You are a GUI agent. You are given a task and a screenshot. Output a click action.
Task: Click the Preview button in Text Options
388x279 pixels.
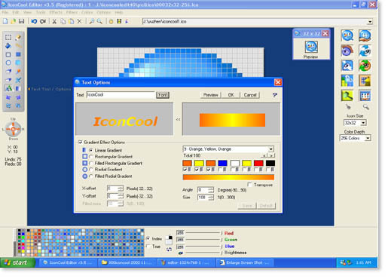pyautogui.click(x=210, y=95)
